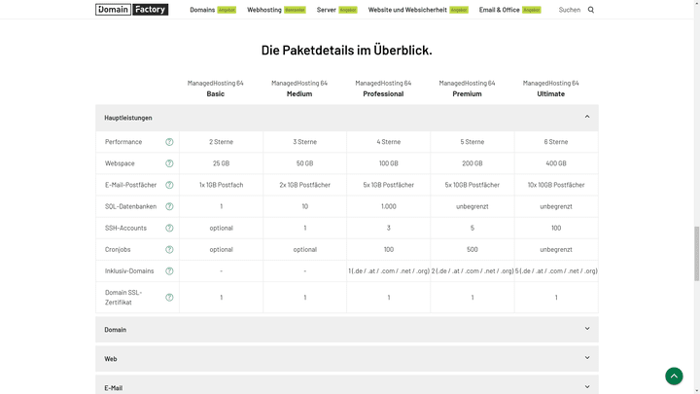Click the page vertical scrollbar thumb
700x394 pixels.
pos(696,253)
